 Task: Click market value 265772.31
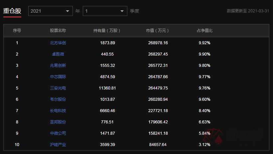point(158,66)
